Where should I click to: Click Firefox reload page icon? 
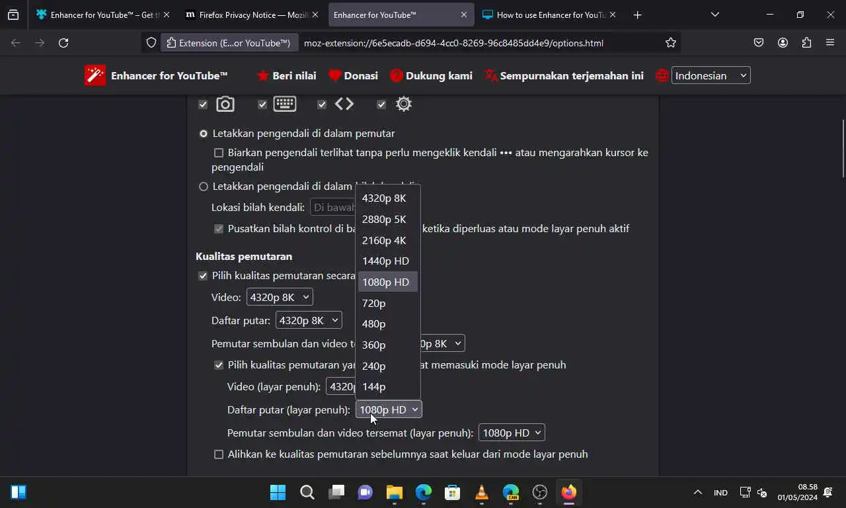(63, 43)
